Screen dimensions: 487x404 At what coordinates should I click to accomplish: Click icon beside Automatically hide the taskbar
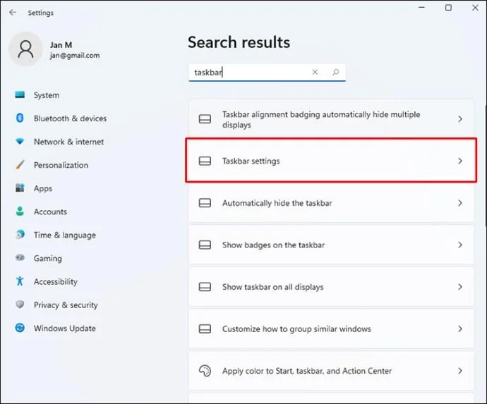click(205, 203)
